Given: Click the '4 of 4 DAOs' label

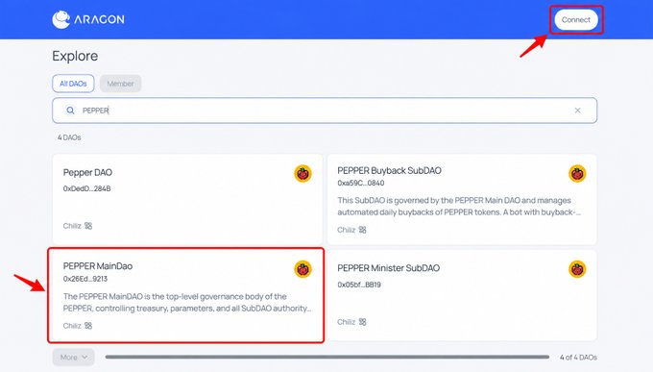Looking at the screenshot, I should [x=578, y=358].
